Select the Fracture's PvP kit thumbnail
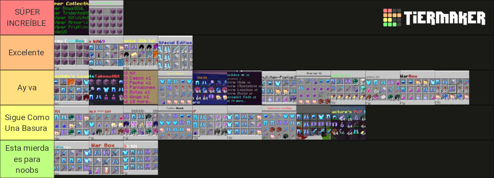 [x=348, y=123]
